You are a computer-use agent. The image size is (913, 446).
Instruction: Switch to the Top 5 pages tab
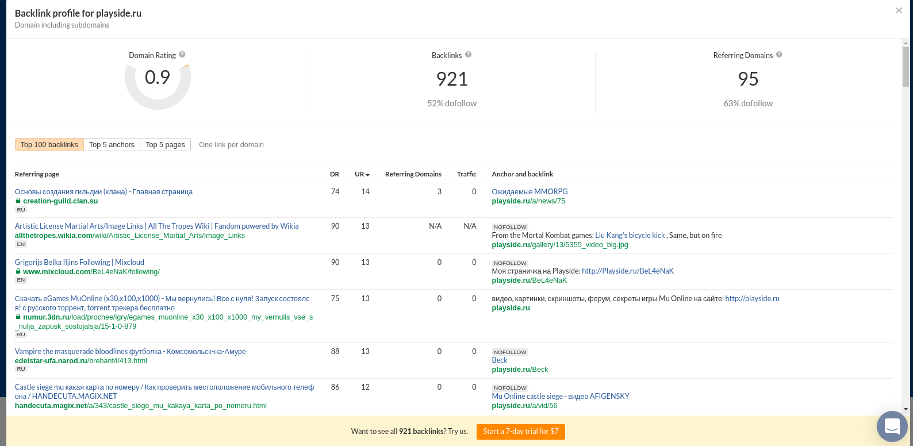click(x=165, y=145)
